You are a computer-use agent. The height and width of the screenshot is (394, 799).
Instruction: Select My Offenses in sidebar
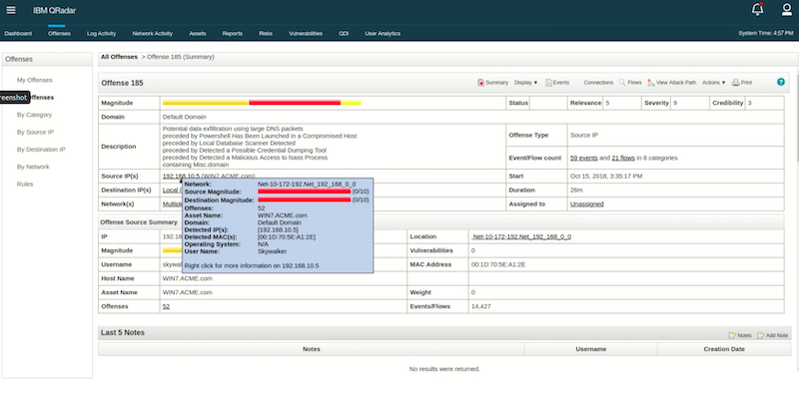35,80
